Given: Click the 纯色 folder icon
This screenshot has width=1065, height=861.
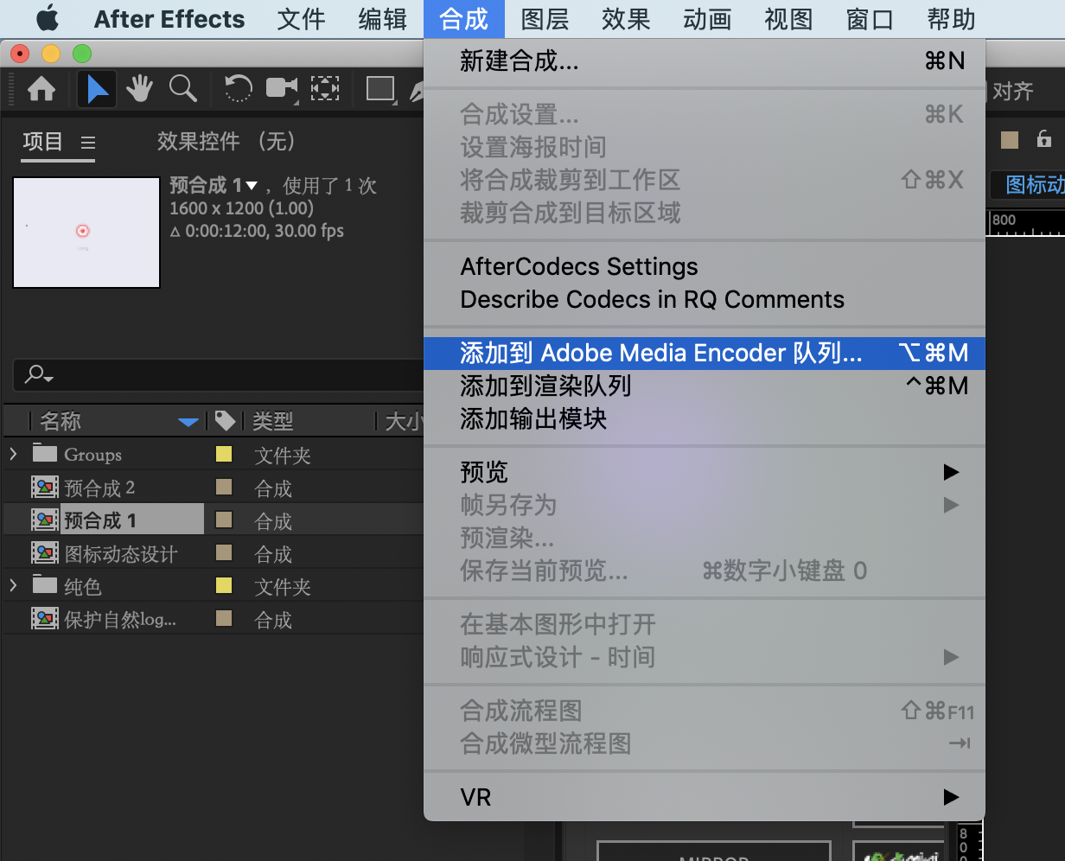Looking at the screenshot, I should click(x=44, y=586).
